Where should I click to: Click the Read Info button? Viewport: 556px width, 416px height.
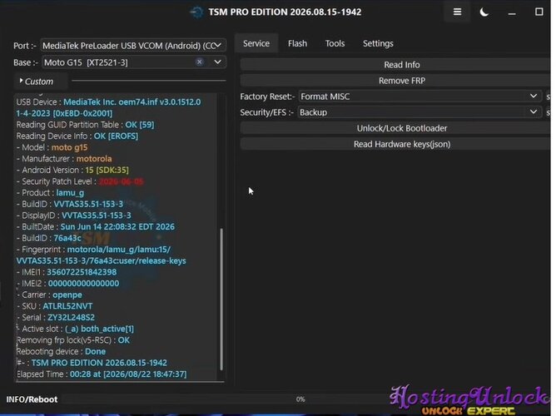[x=395, y=65]
